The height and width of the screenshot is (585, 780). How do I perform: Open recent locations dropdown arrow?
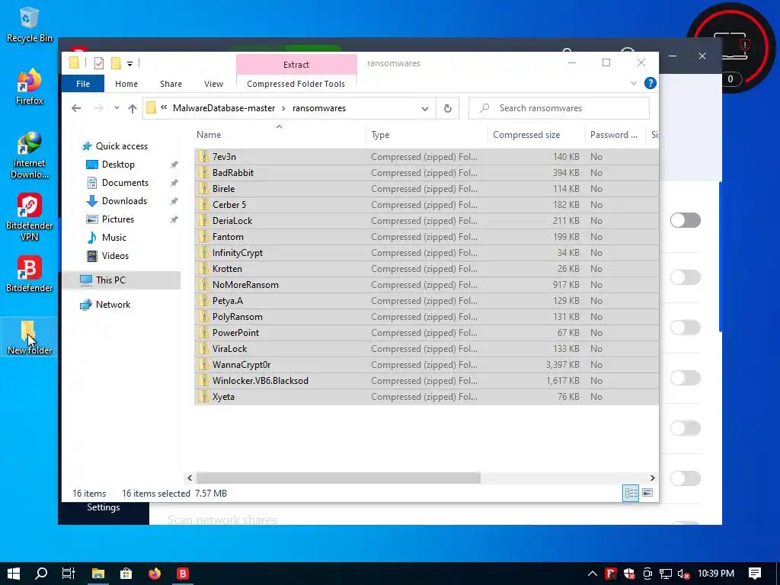[x=117, y=108]
